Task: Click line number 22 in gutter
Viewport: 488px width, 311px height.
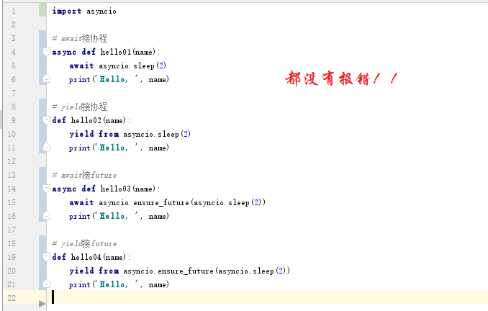Action: click(x=12, y=298)
